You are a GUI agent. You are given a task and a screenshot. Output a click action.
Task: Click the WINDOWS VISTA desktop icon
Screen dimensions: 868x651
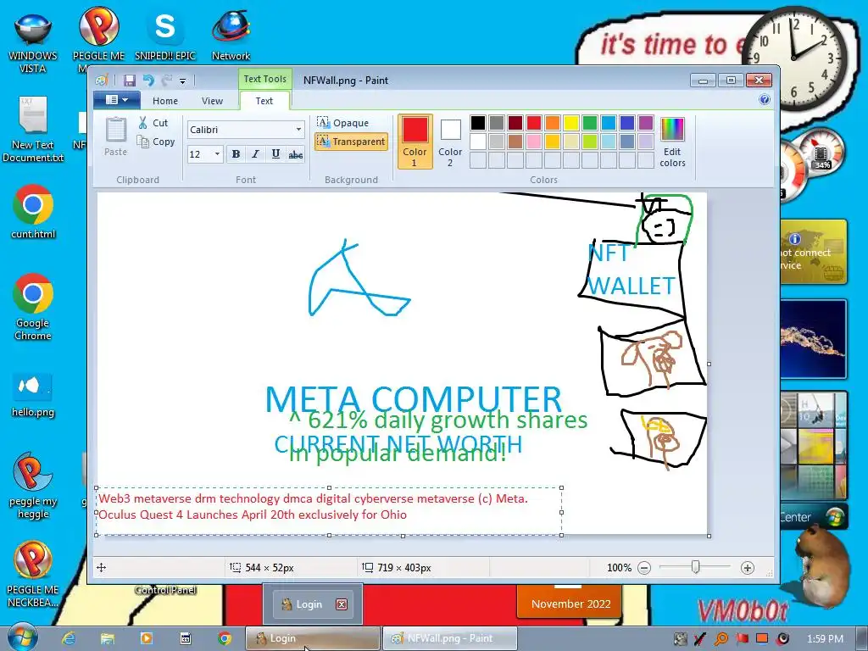click(33, 42)
